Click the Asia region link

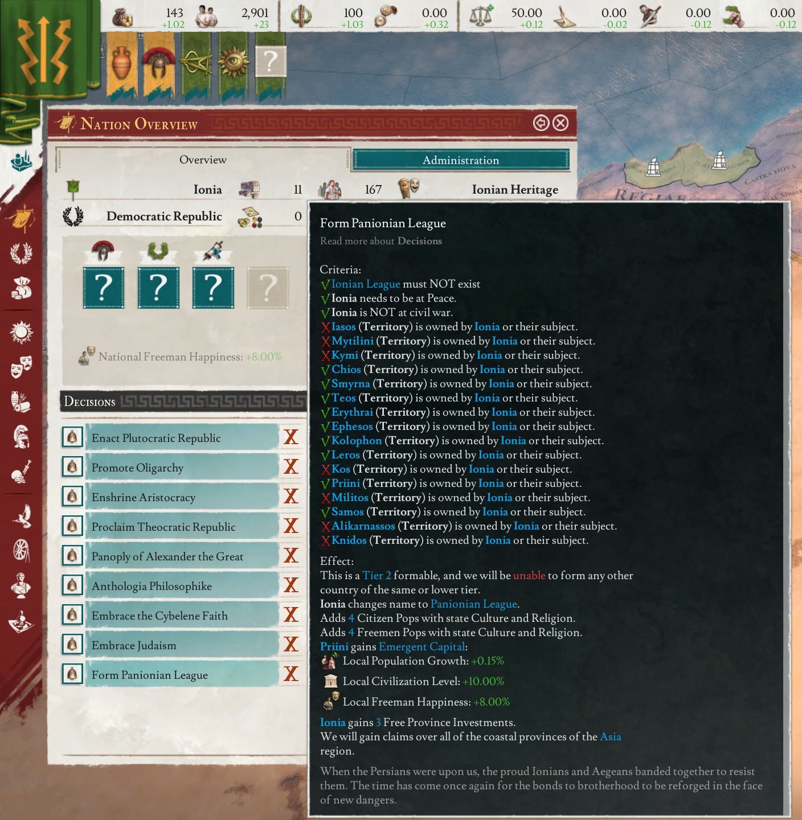611,736
